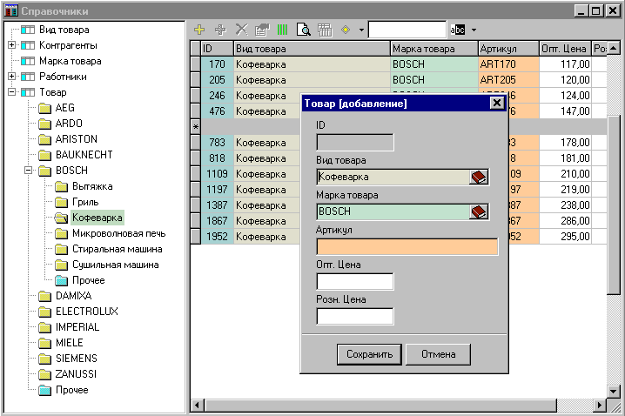Select Вытяжка under BOSCH
The width and height of the screenshot is (625, 416).
point(92,186)
